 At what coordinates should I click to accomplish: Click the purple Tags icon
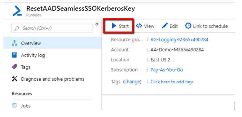point(15,67)
